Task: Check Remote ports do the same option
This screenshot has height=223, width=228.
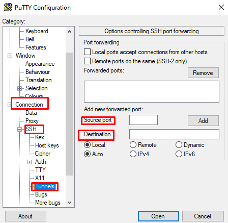Action: [x=87, y=61]
